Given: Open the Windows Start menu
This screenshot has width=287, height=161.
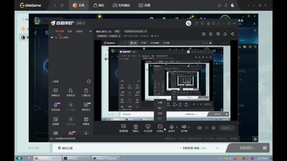Looking at the screenshot, I should pyautogui.click(x=19, y=158).
